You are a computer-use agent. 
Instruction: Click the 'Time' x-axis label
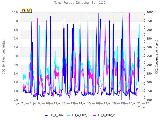click(141, 107)
